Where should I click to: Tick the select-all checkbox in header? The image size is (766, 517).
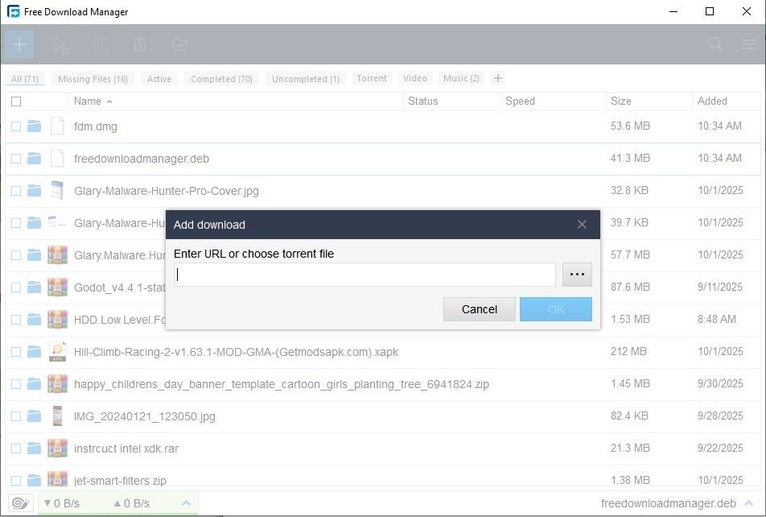pyautogui.click(x=16, y=101)
